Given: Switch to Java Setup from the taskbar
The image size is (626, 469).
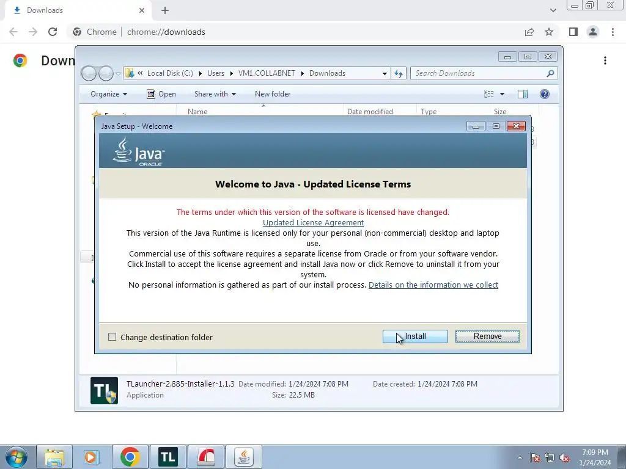Looking at the screenshot, I should [244, 457].
